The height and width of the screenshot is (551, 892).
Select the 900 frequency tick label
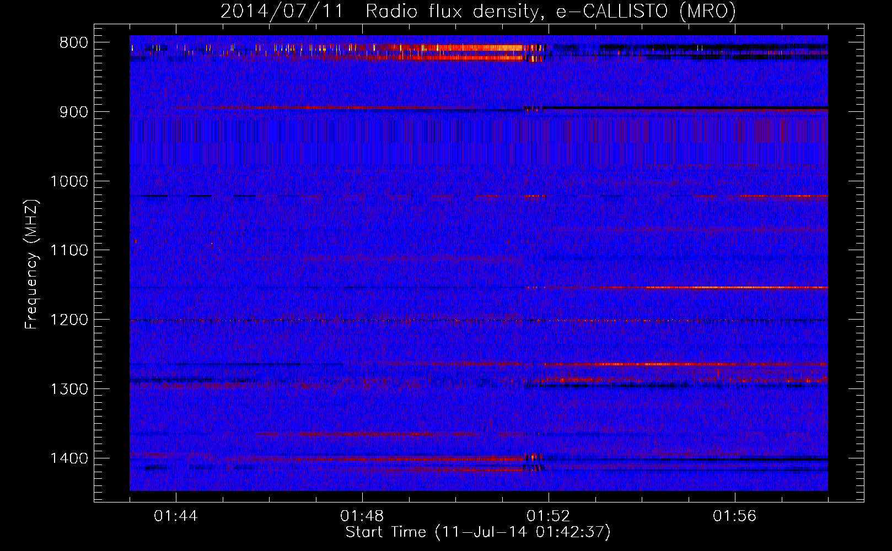click(x=74, y=112)
